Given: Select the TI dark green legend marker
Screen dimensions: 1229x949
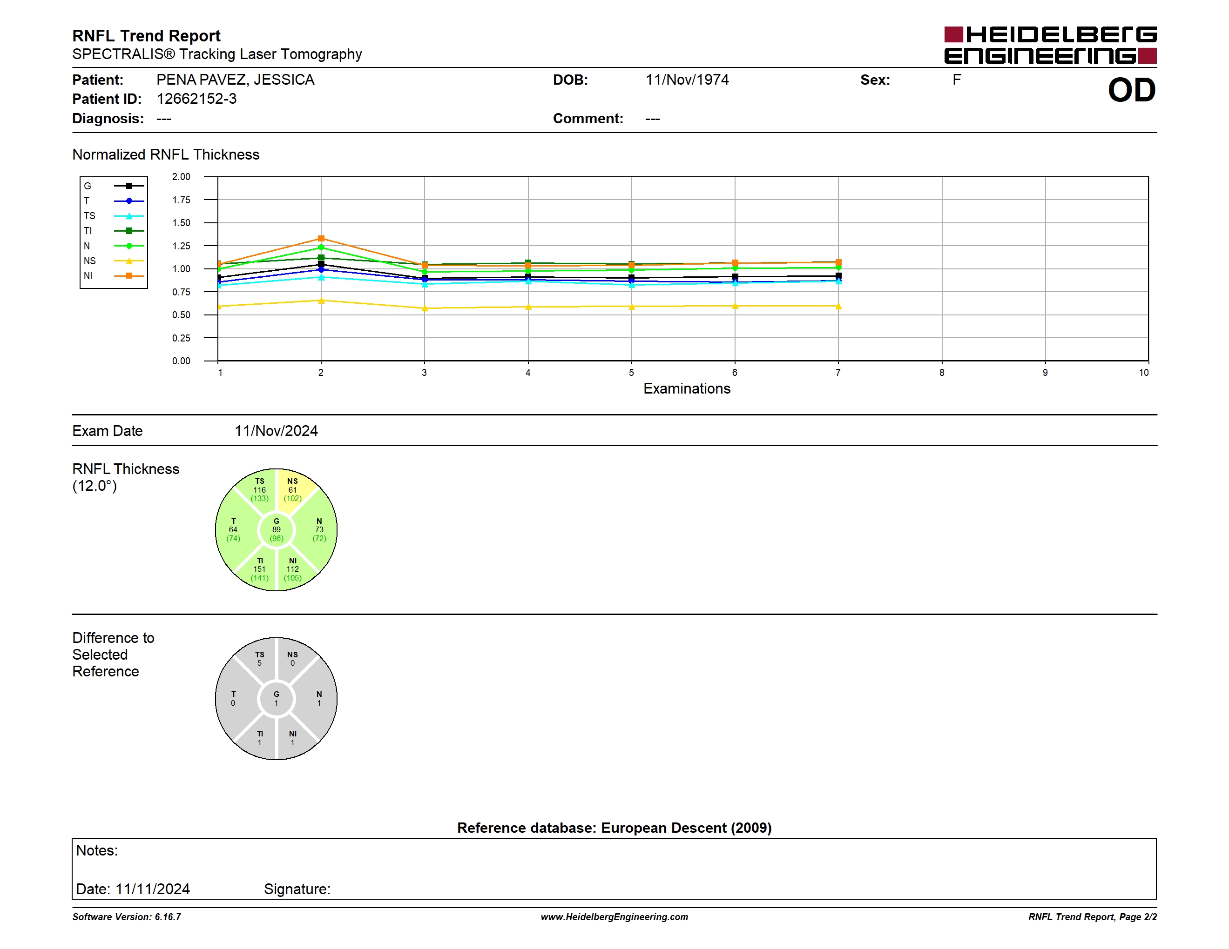Looking at the screenshot, I should 129,230.
